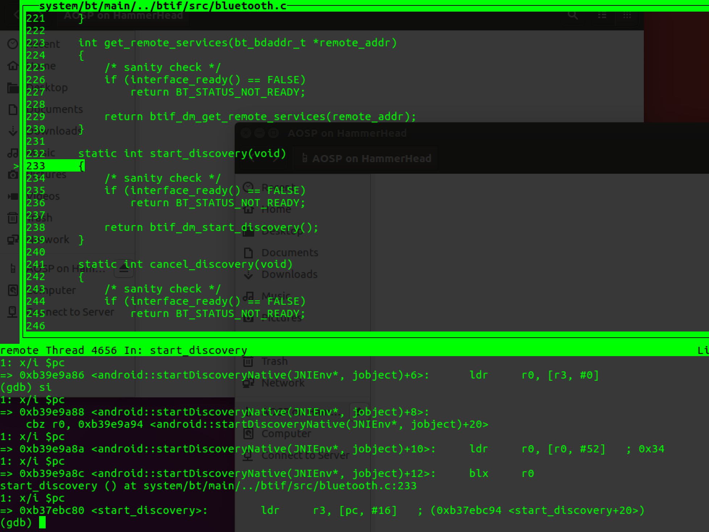Viewport: 709px width, 532px height.
Task: Open the Documents folder in left sidebar
Action: click(x=54, y=109)
